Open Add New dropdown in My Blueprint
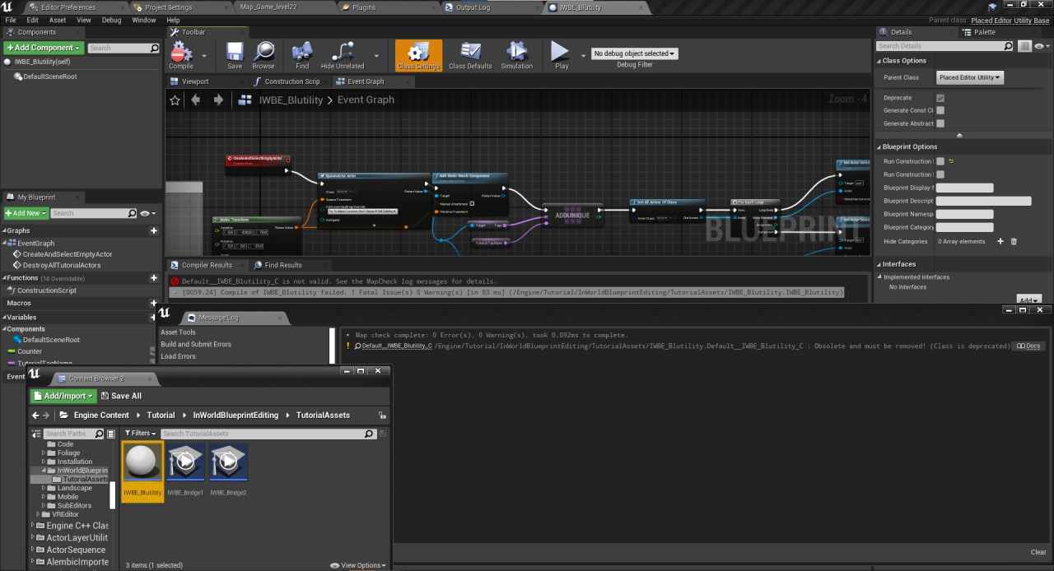 (x=26, y=213)
